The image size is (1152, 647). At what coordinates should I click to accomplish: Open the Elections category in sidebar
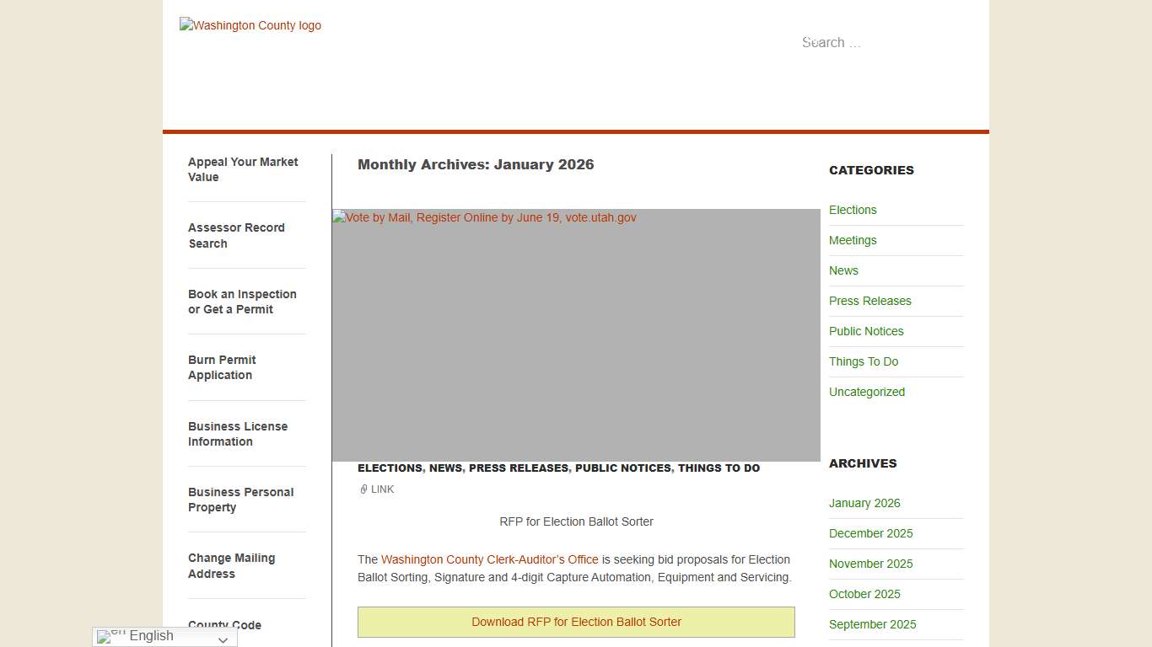[x=853, y=210]
